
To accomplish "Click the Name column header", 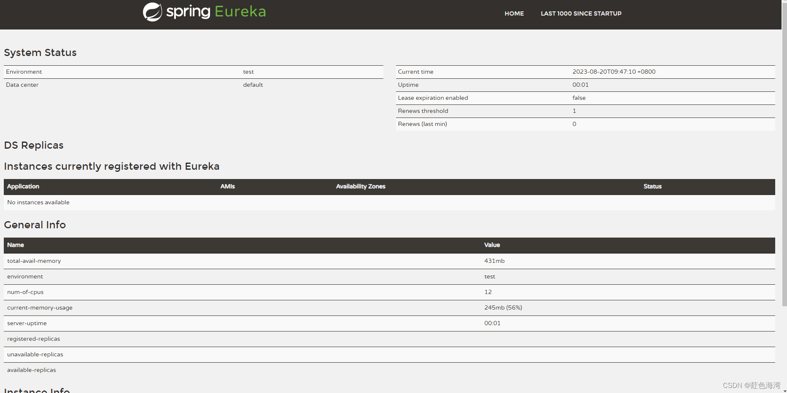I will pos(16,245).
